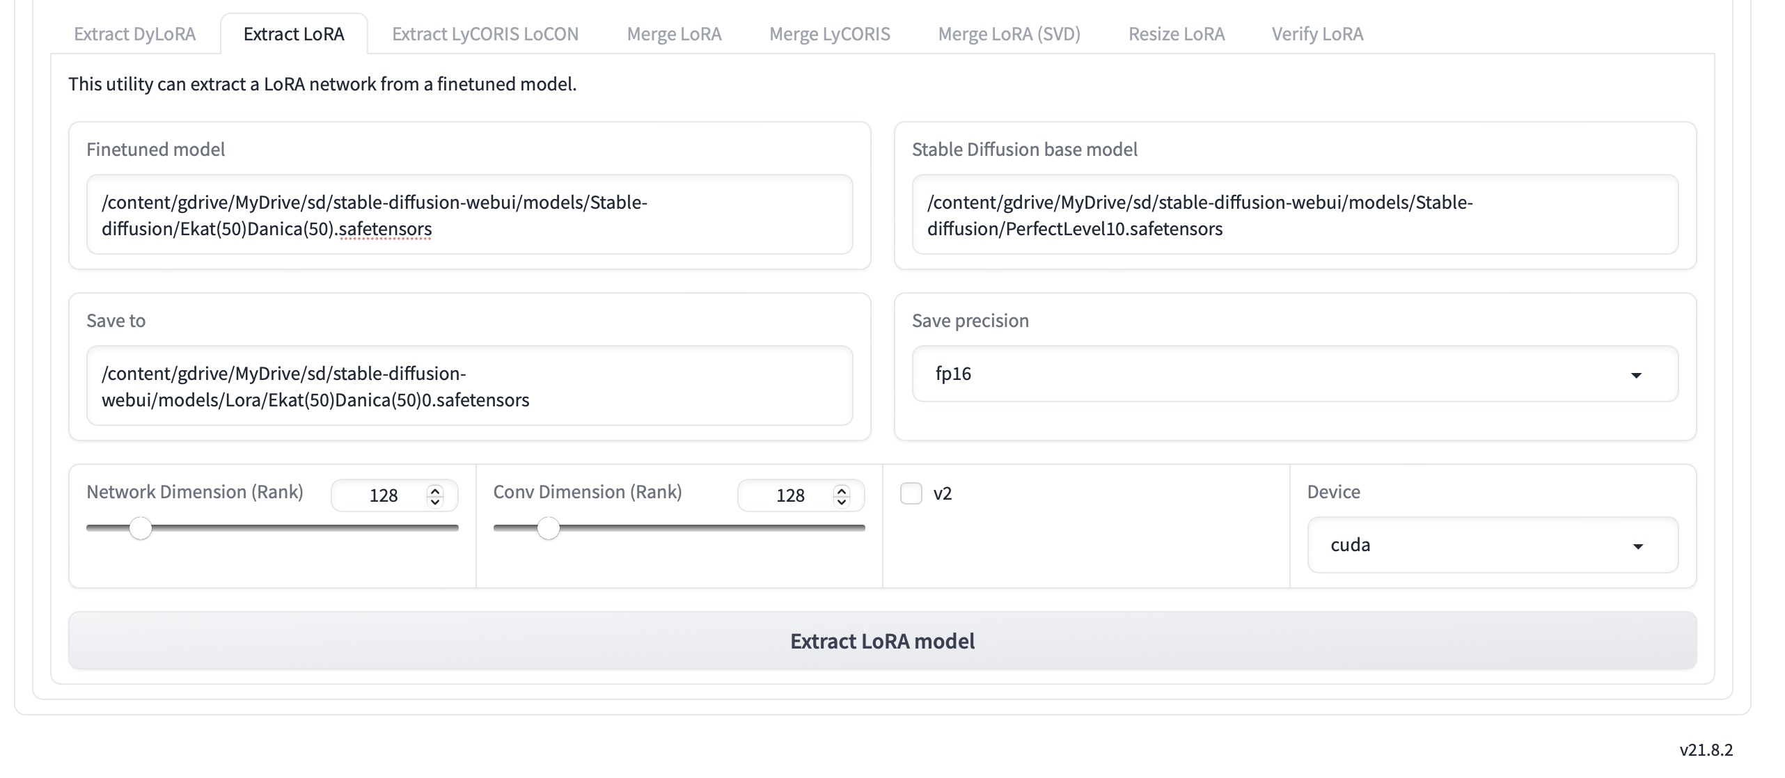Select the Extract LoRA tab

[x=293, y=33]
